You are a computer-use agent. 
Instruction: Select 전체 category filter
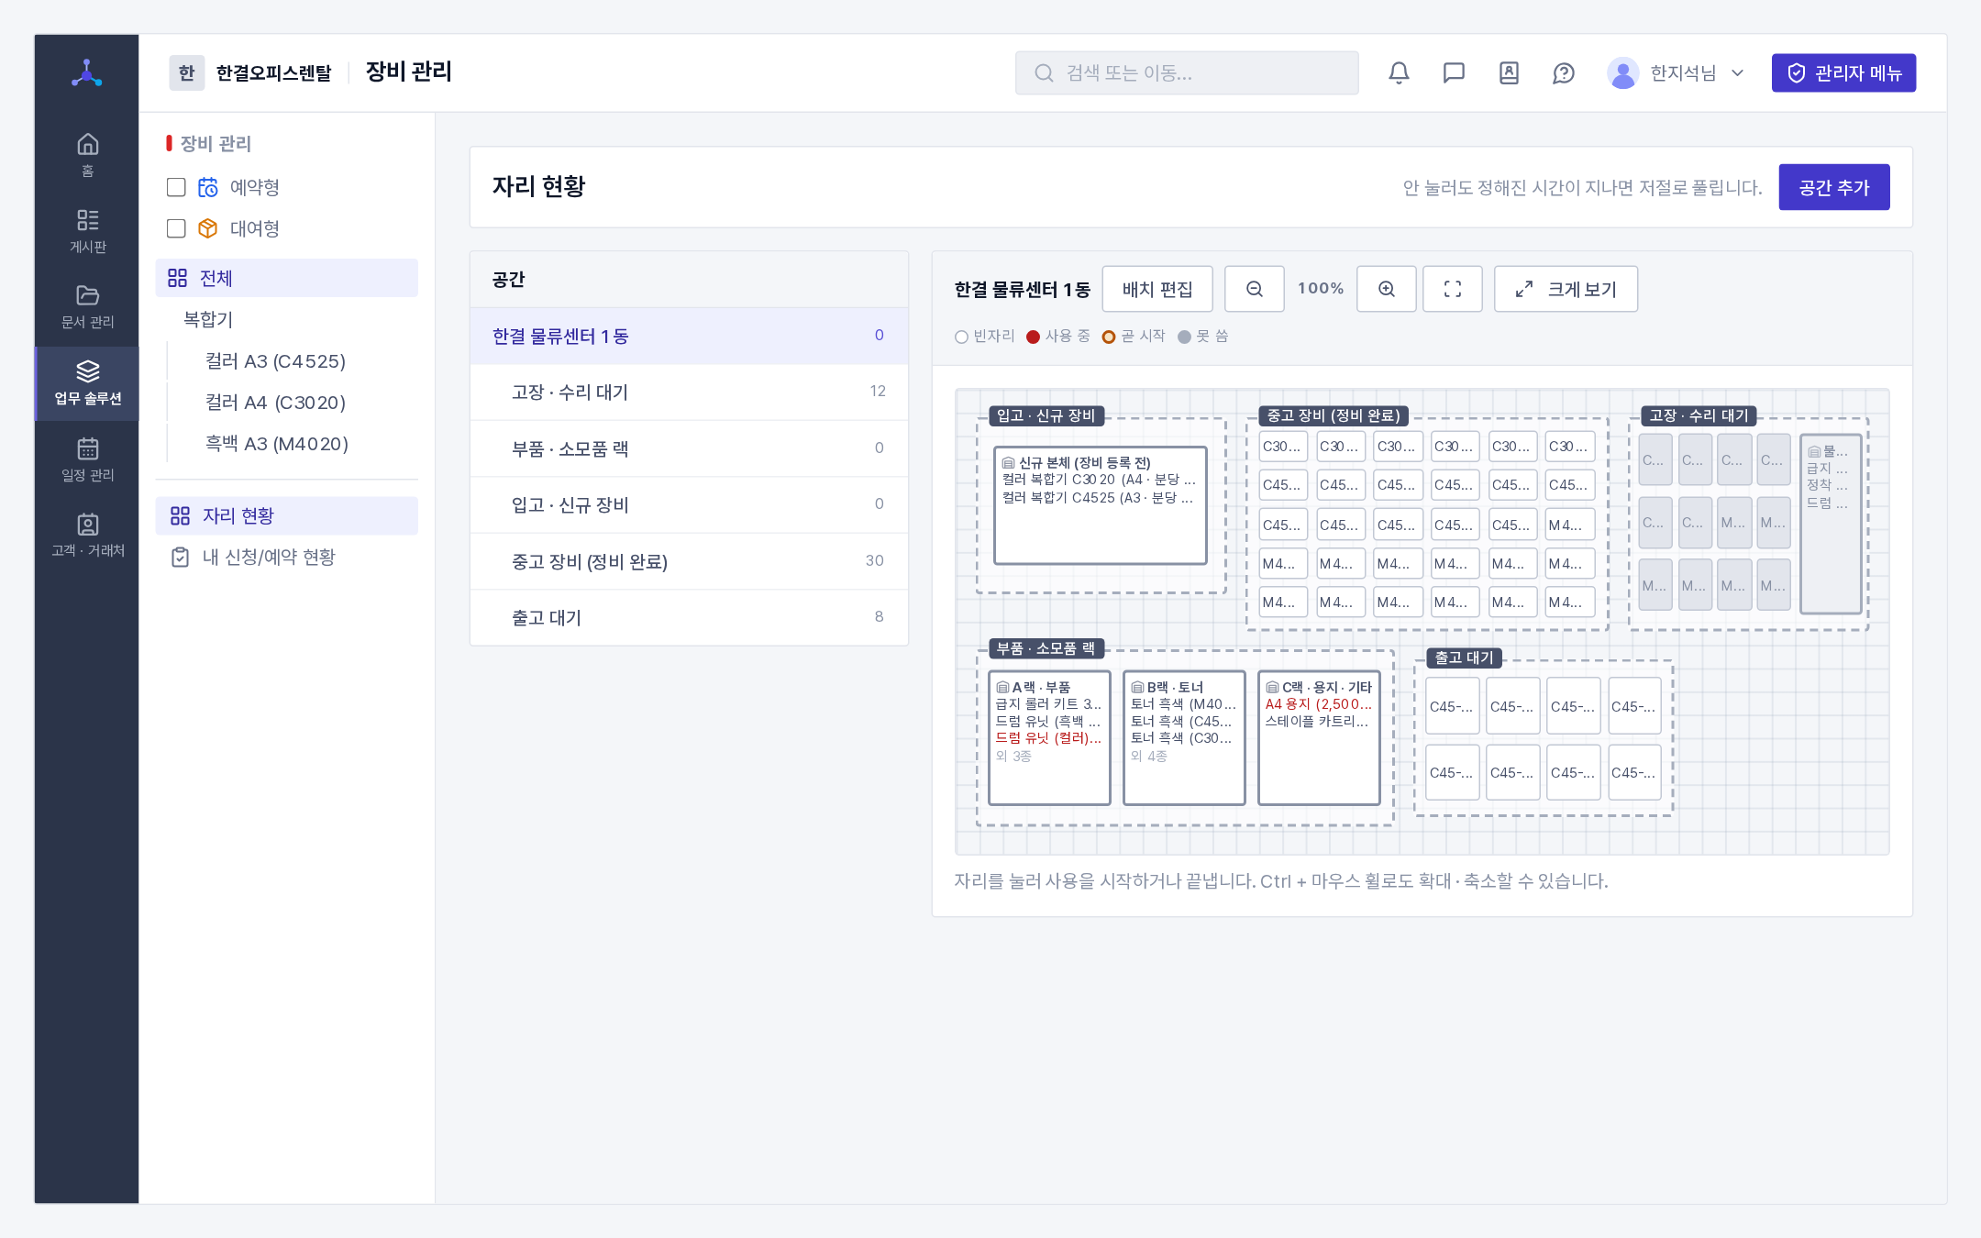click(286, 278)
